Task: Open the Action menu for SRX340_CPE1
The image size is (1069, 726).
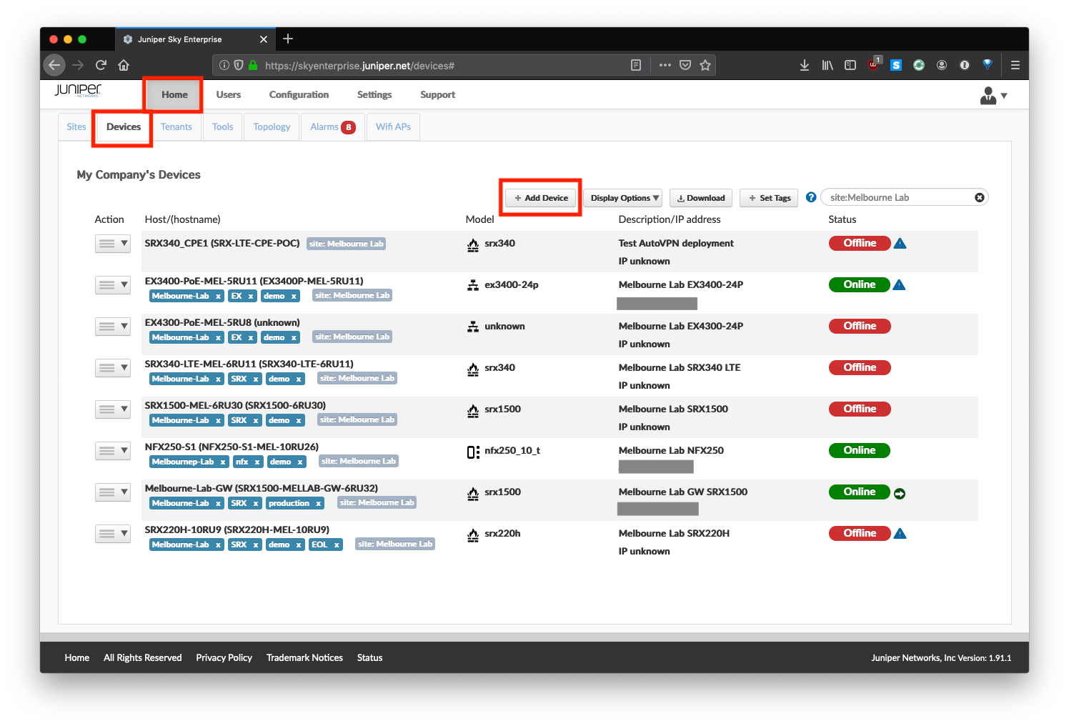Action: [x=113, y=244]
